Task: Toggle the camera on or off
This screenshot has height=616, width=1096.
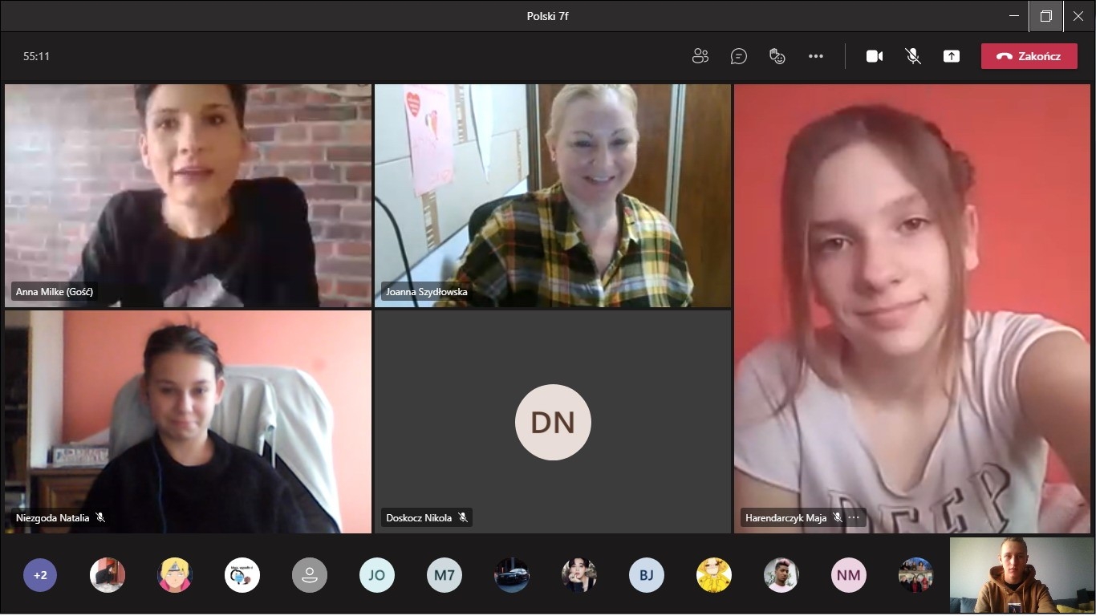Action: (x=875, y=56)
